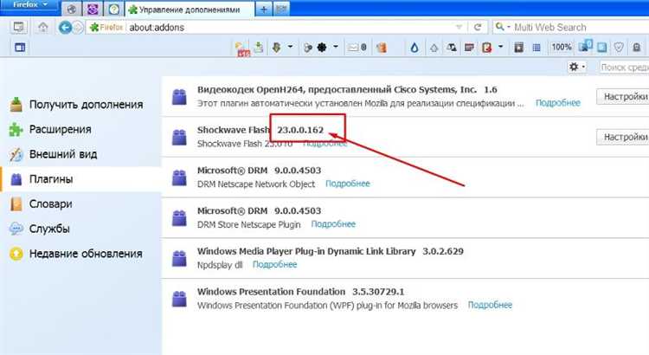Click the brown down-arrow downloads icon

(276, 48)
